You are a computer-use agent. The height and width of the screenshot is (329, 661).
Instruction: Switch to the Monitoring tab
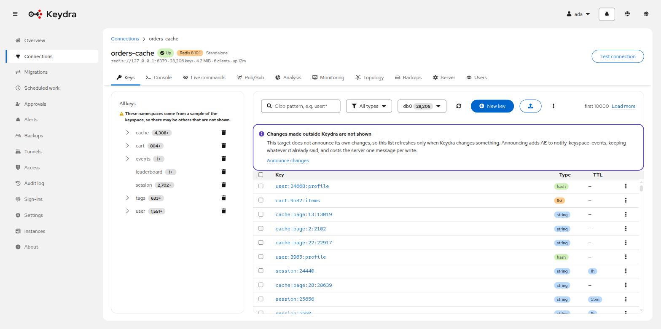tap(328, 78)
